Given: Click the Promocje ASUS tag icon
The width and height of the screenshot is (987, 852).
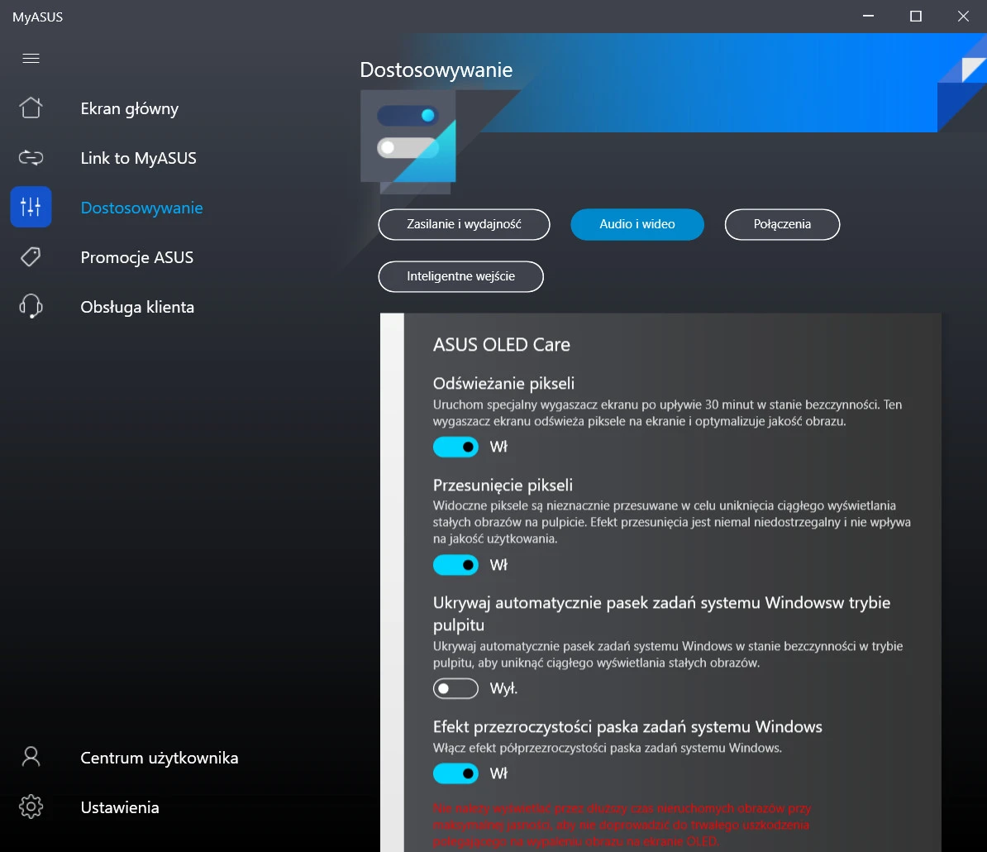Looking at the screenshot, I should 31,257.
